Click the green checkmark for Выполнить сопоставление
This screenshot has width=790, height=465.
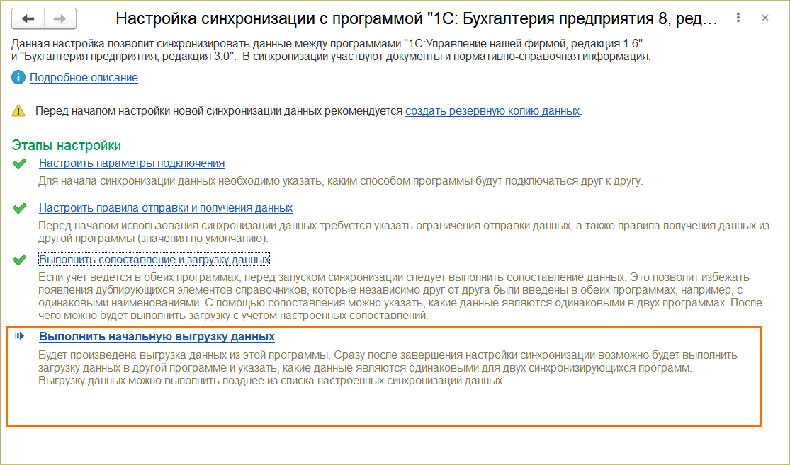[20, 260]
